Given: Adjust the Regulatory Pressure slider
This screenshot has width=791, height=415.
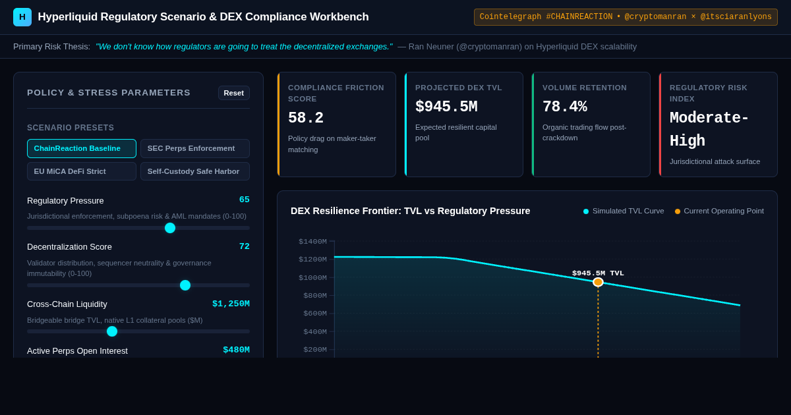Looking at the screenshot, I should (138, 228).
